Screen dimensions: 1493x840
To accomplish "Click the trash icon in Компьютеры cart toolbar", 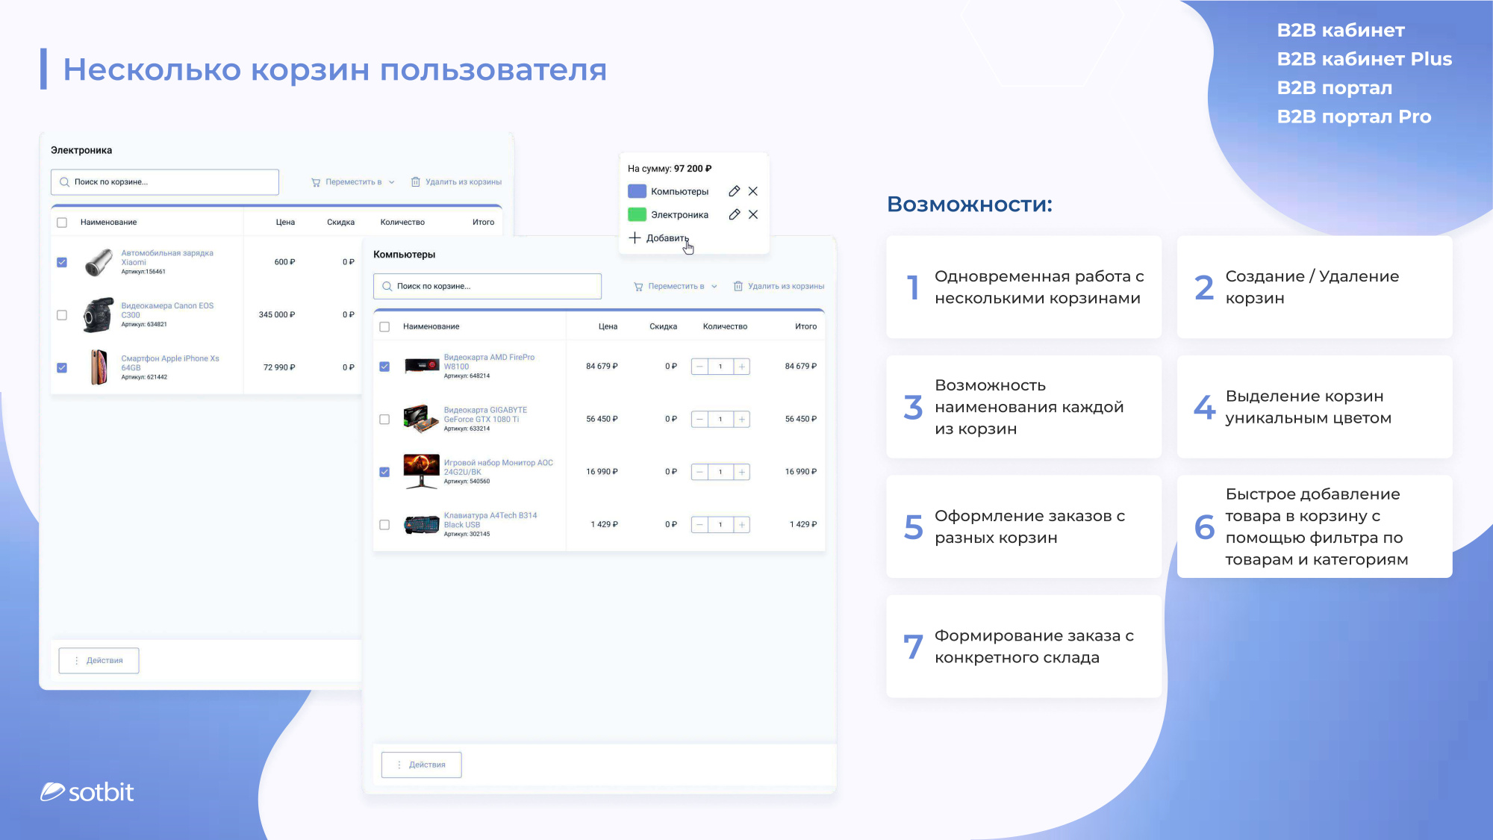I will click(x=738, y=286).
